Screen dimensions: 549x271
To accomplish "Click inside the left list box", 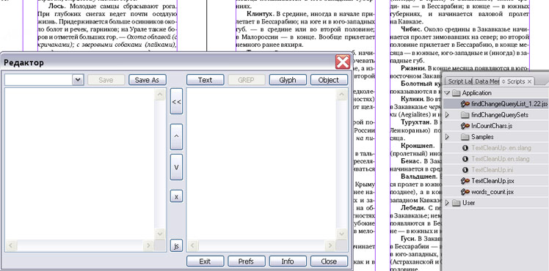I will [x=80, y=163].
